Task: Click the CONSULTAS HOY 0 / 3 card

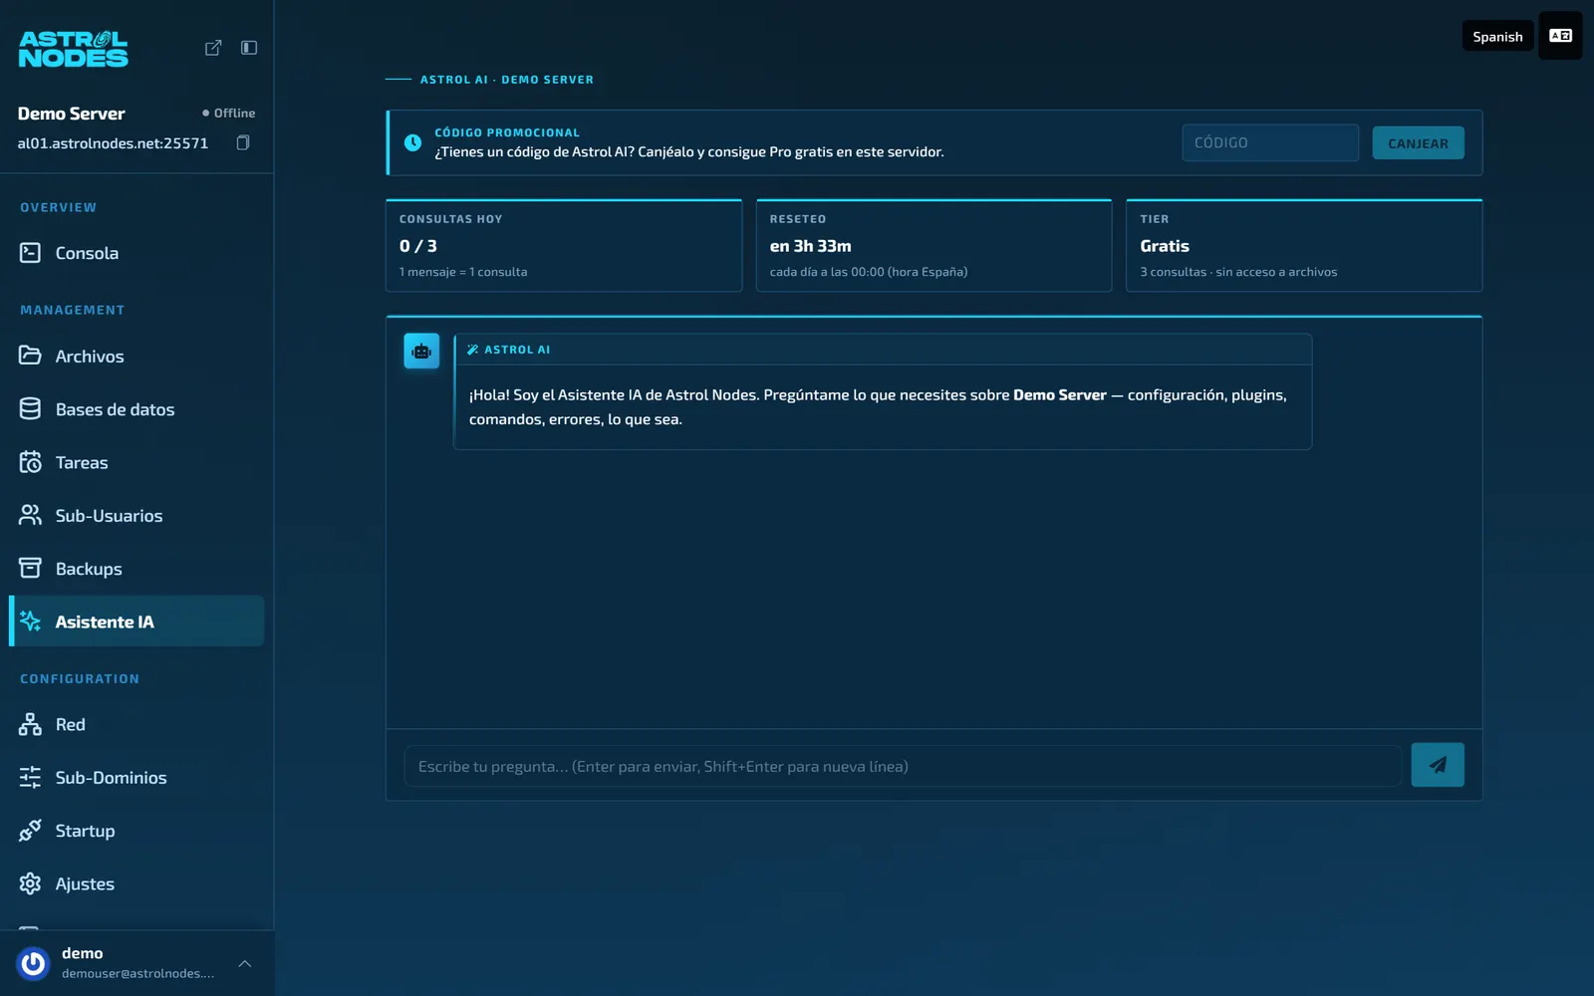Action: (x=564, y=245)
